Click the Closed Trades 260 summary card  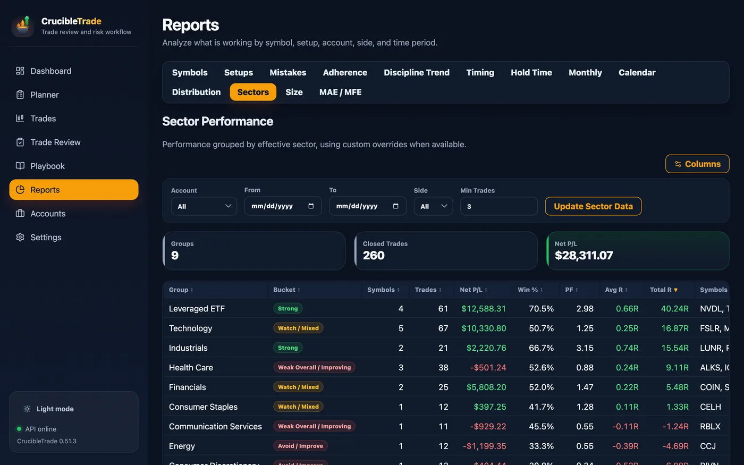(446, 251)
